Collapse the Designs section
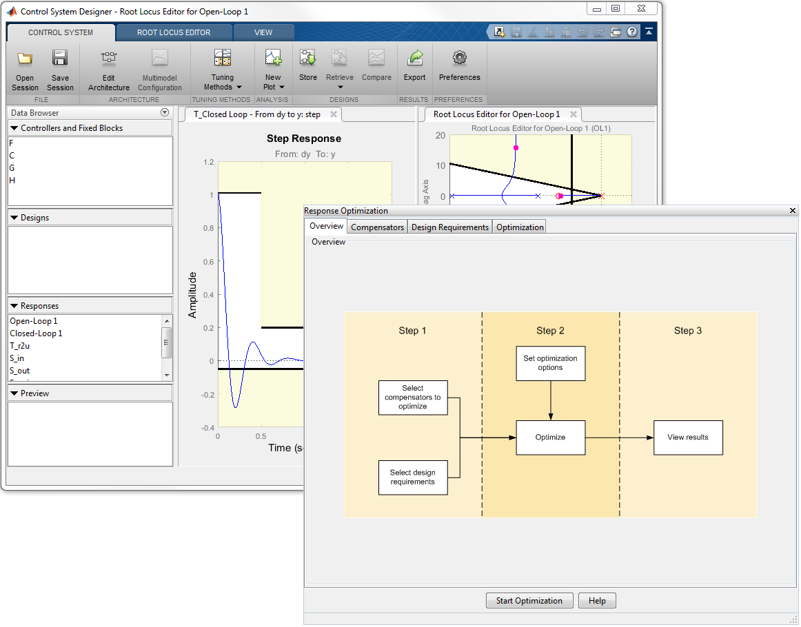This screenshot has height=627, width=801. 14,218
